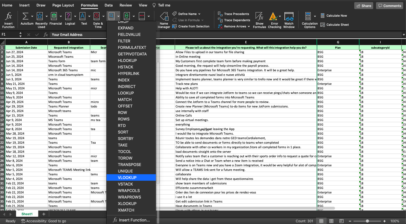Click the Logical functions icon
The image size is (406, 224).
click(x=68, y=16)
